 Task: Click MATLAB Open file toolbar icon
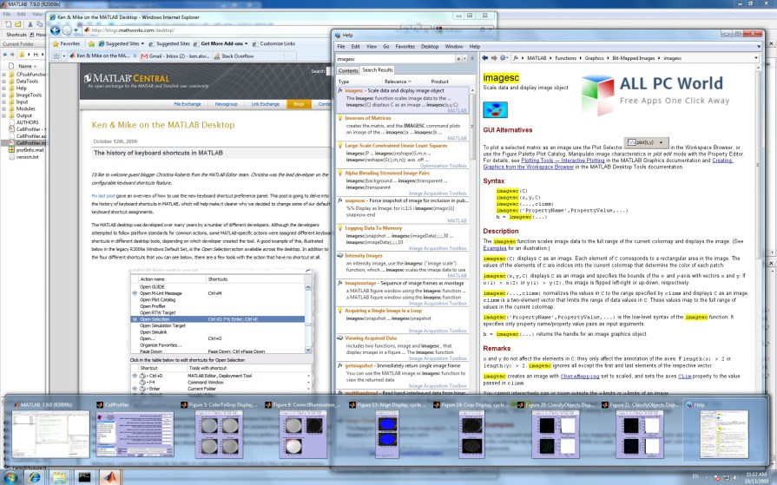coord(18,23)
